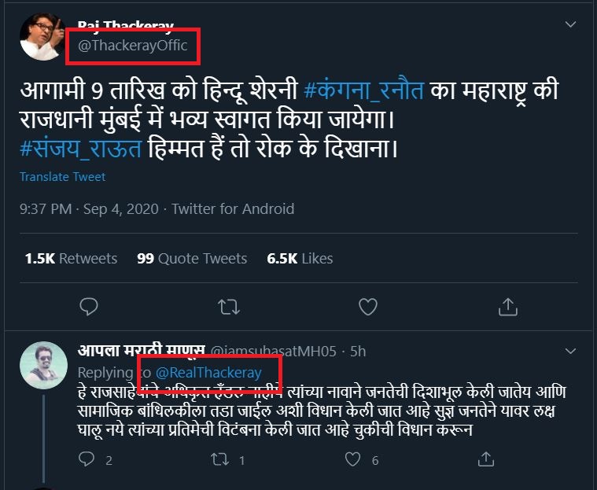View the 6.5K Likes list
Screen dimensions: 597x490
coord(300,258)
